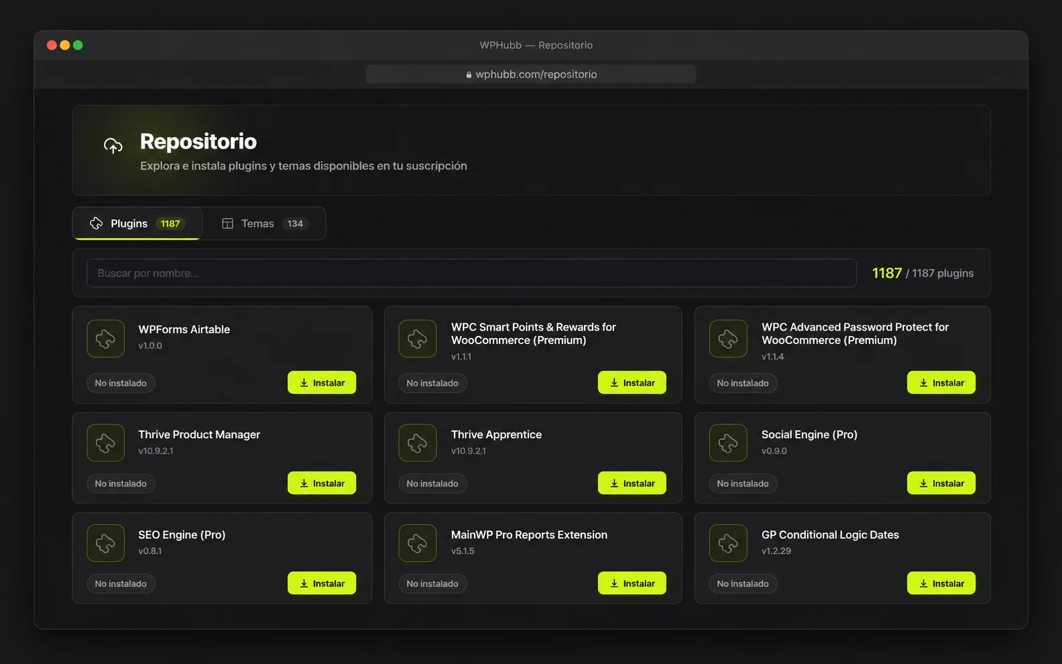Click No instalado badge on Social Engine (Pro)

click(743, 483)
